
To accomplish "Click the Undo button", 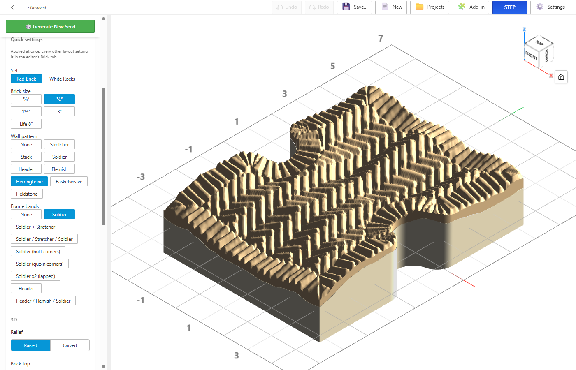I will 287,7.
